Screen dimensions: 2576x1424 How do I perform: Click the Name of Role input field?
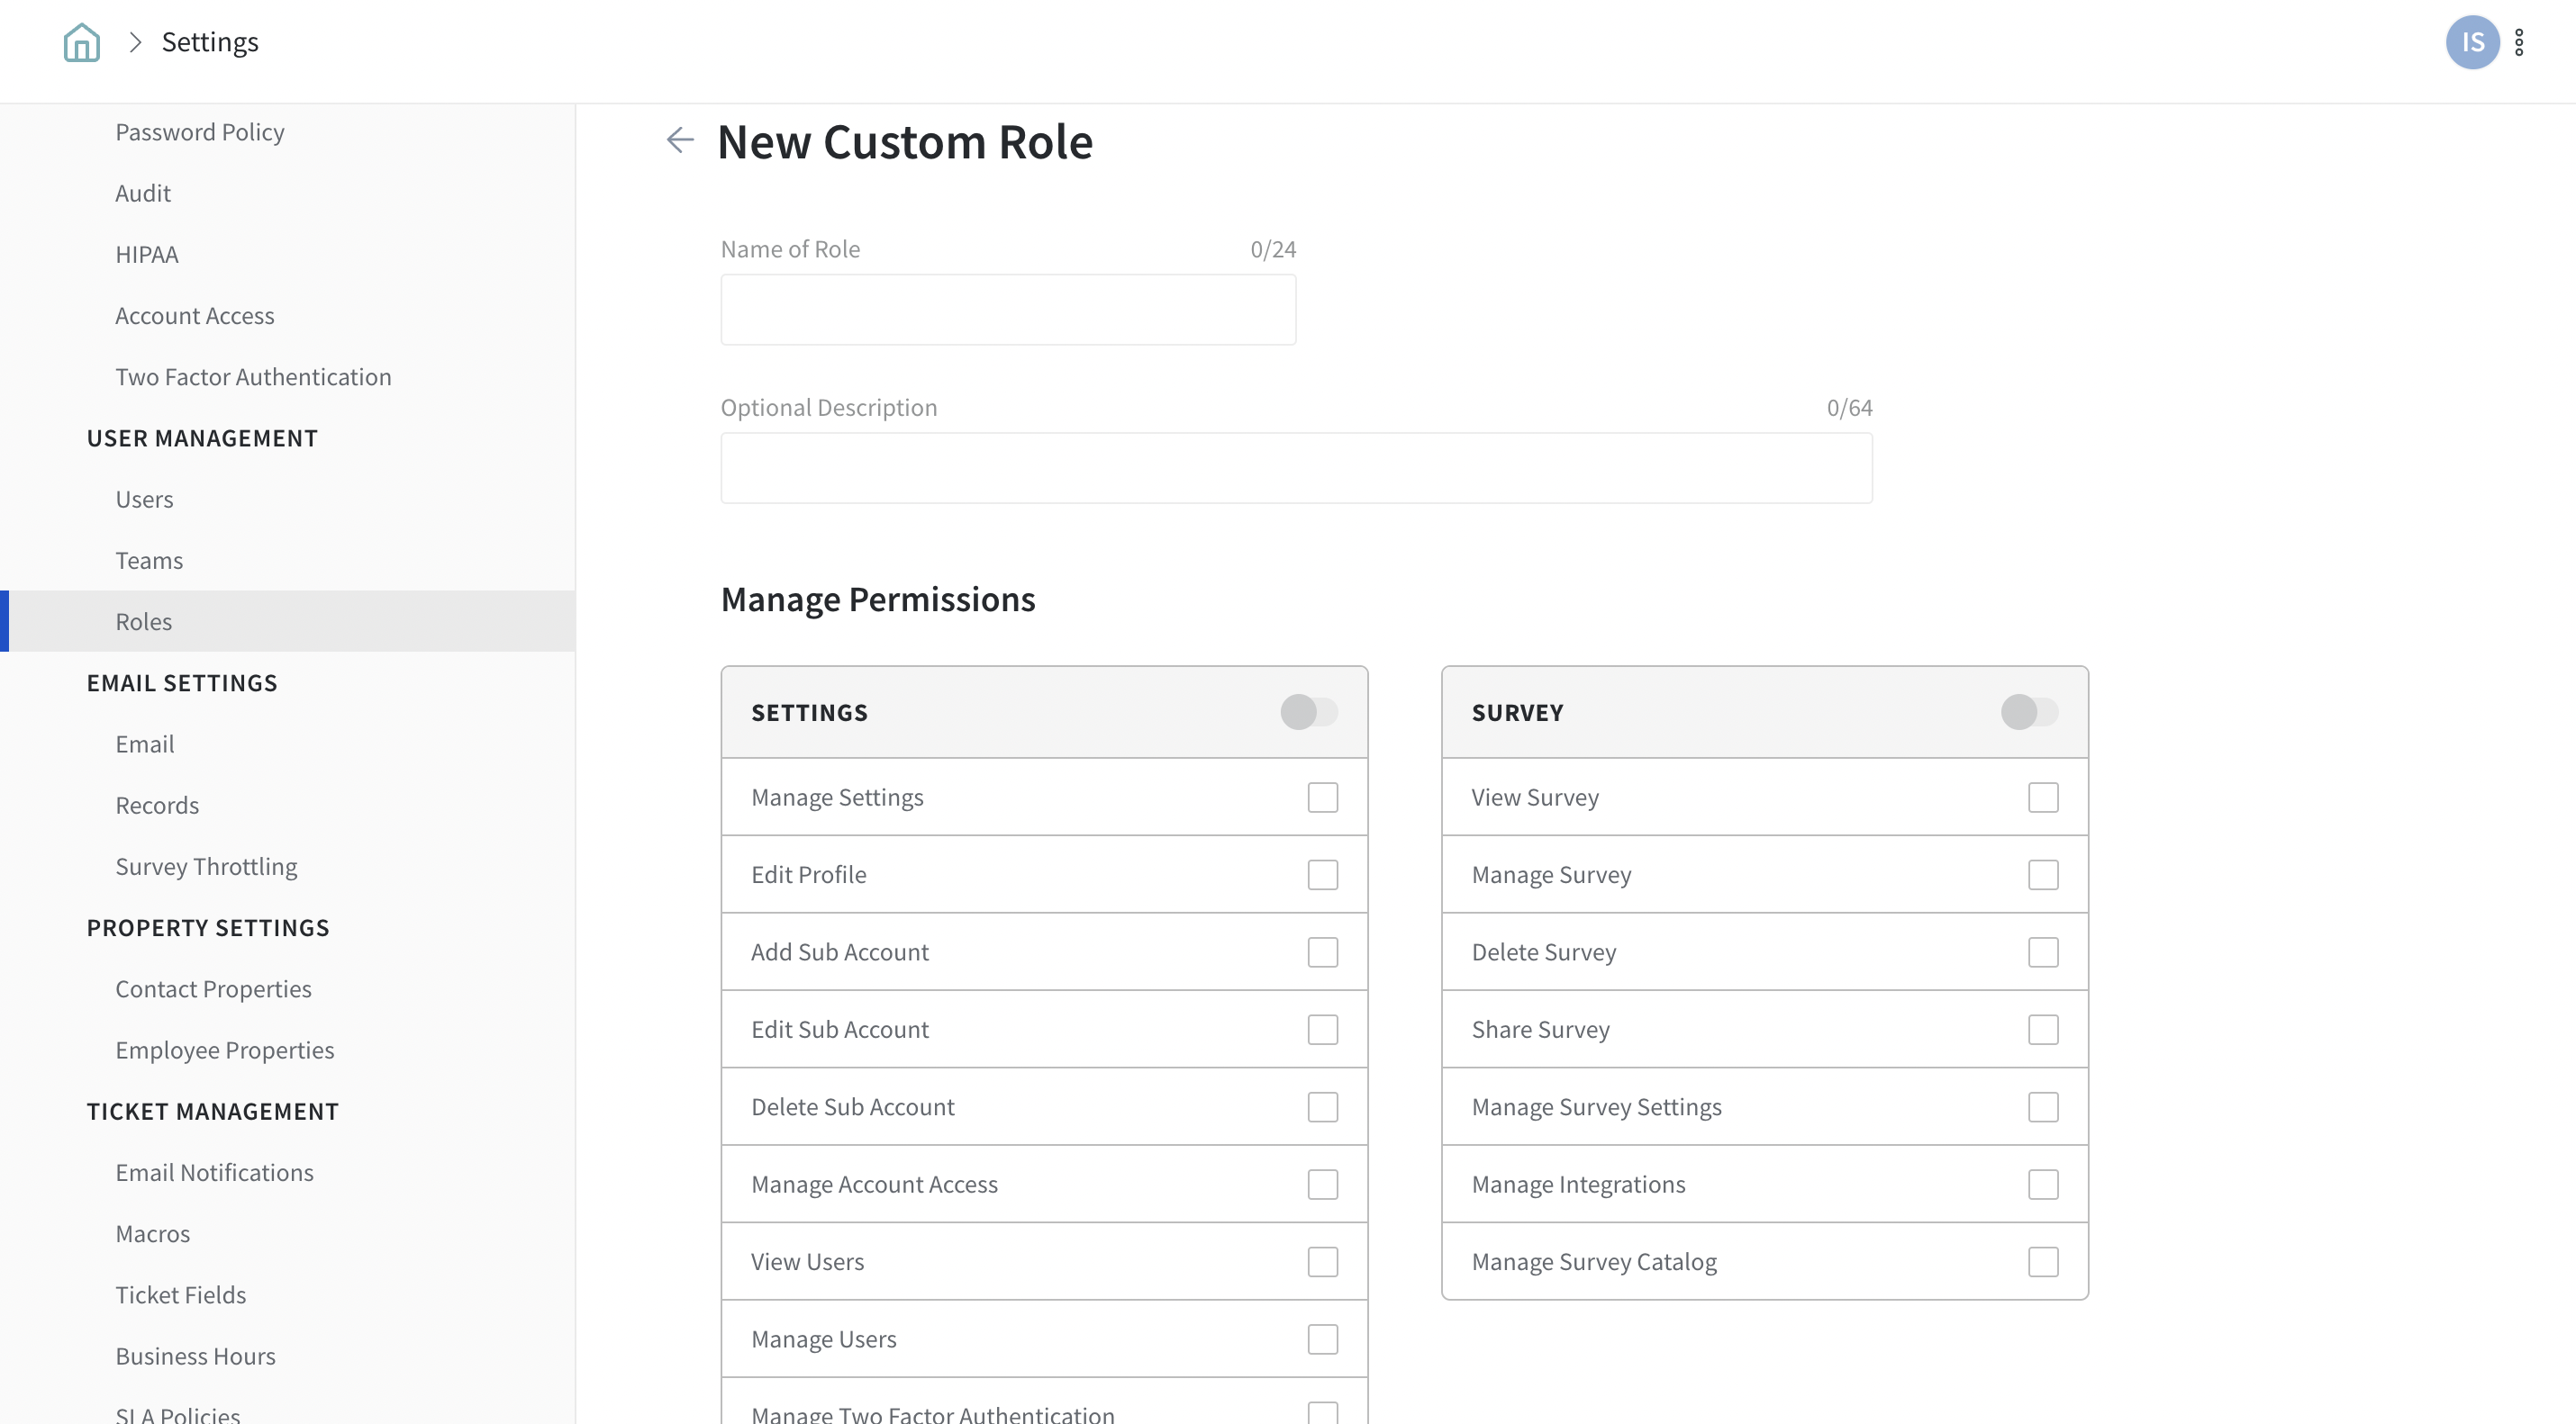click(x=1008, y=310)
